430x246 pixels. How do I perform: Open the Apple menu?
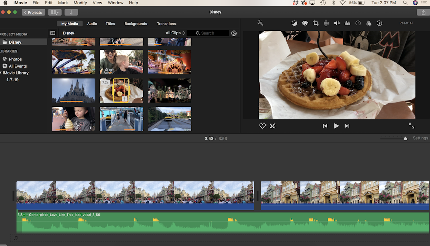pyautogui.click(x=5, y=3)
